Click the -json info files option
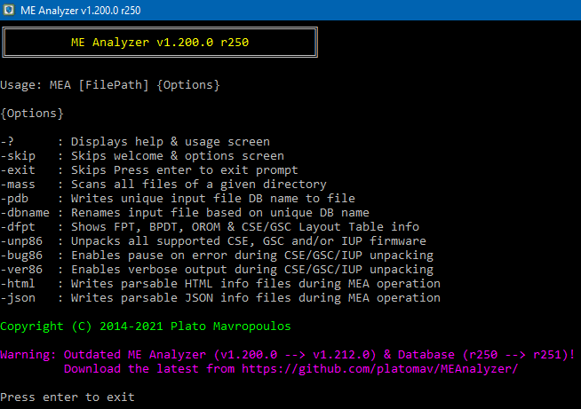The image size is (581, 409). [x=220, y=298]
